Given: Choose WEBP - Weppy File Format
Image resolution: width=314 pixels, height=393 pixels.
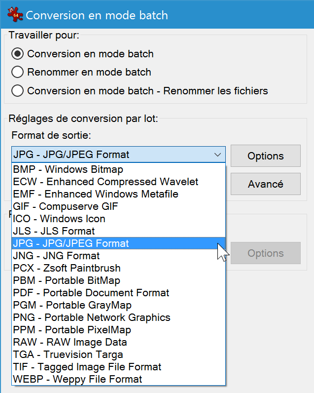Looking at the screenshot, I should tap(119, 379).
